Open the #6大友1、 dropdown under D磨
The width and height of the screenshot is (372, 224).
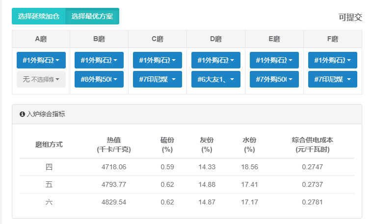click(x=216, y=79)
